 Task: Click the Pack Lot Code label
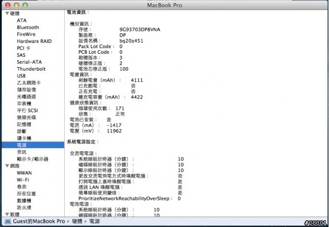[x=96, y=47]
